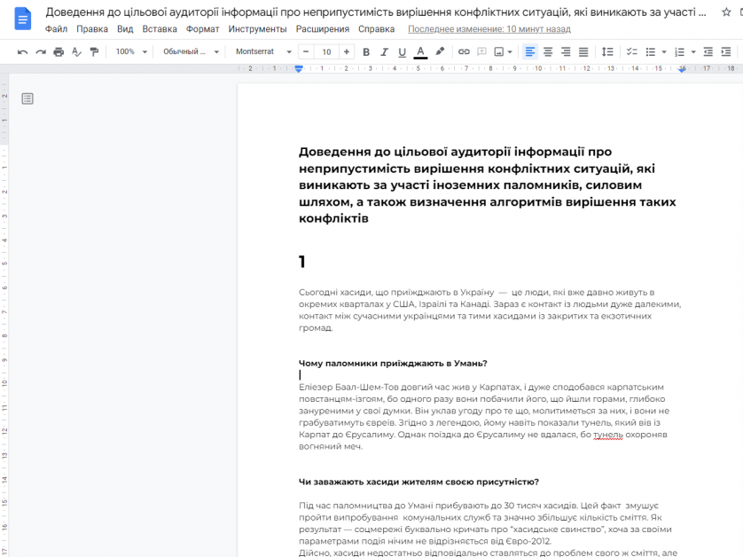This screenshot has width=743, height=557.
Task: Insert an image icon
Action: (x=499, y=51)
